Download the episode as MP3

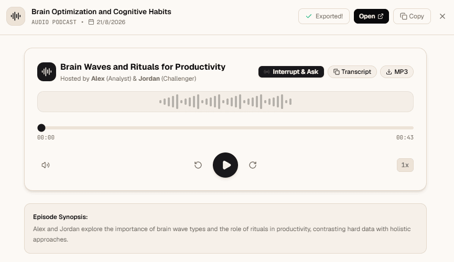pyautogui.click(x=397, y=72)
